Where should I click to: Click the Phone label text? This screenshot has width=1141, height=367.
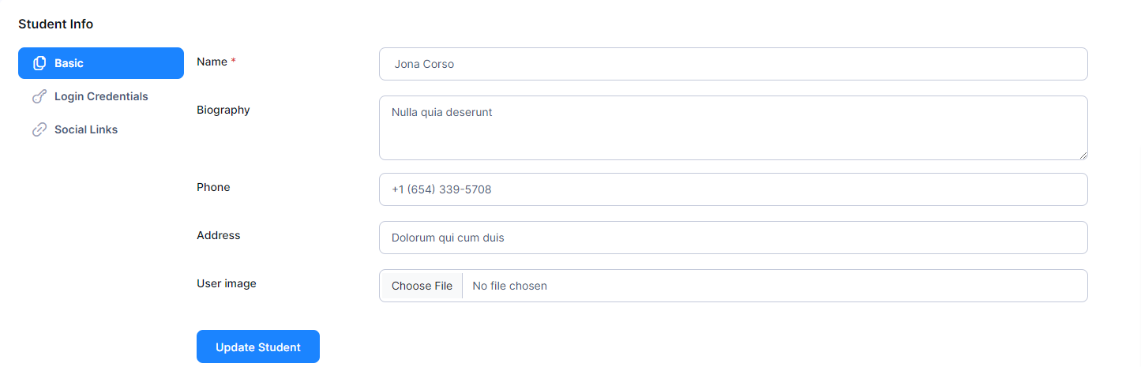tap(213, 187)
